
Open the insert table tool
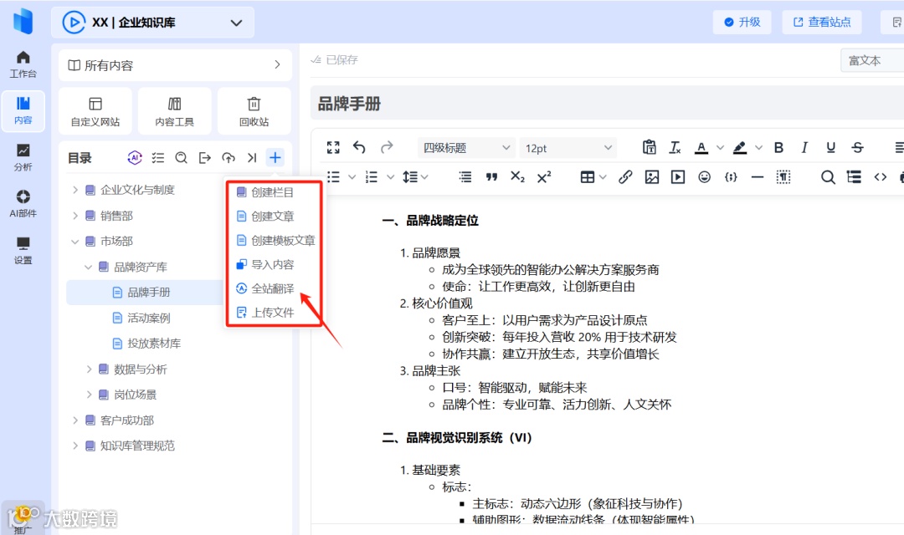click(x=586, y=176)
